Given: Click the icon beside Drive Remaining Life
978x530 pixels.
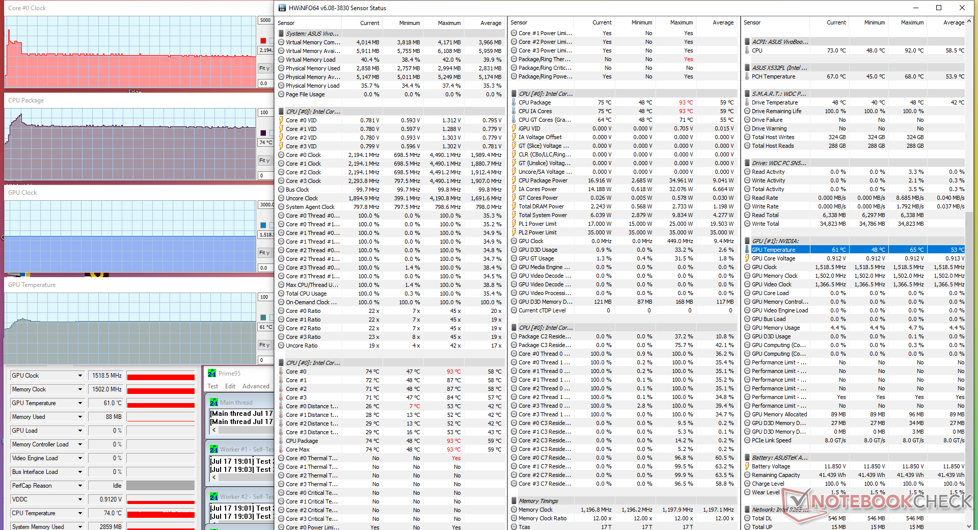Looking at the screenshot, I should 747,111.
